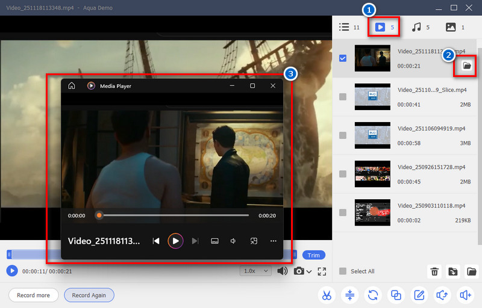Click the Media Player 0:00:20 duration label
Viewport: 482px width, 308px height.
coord(267,216)
